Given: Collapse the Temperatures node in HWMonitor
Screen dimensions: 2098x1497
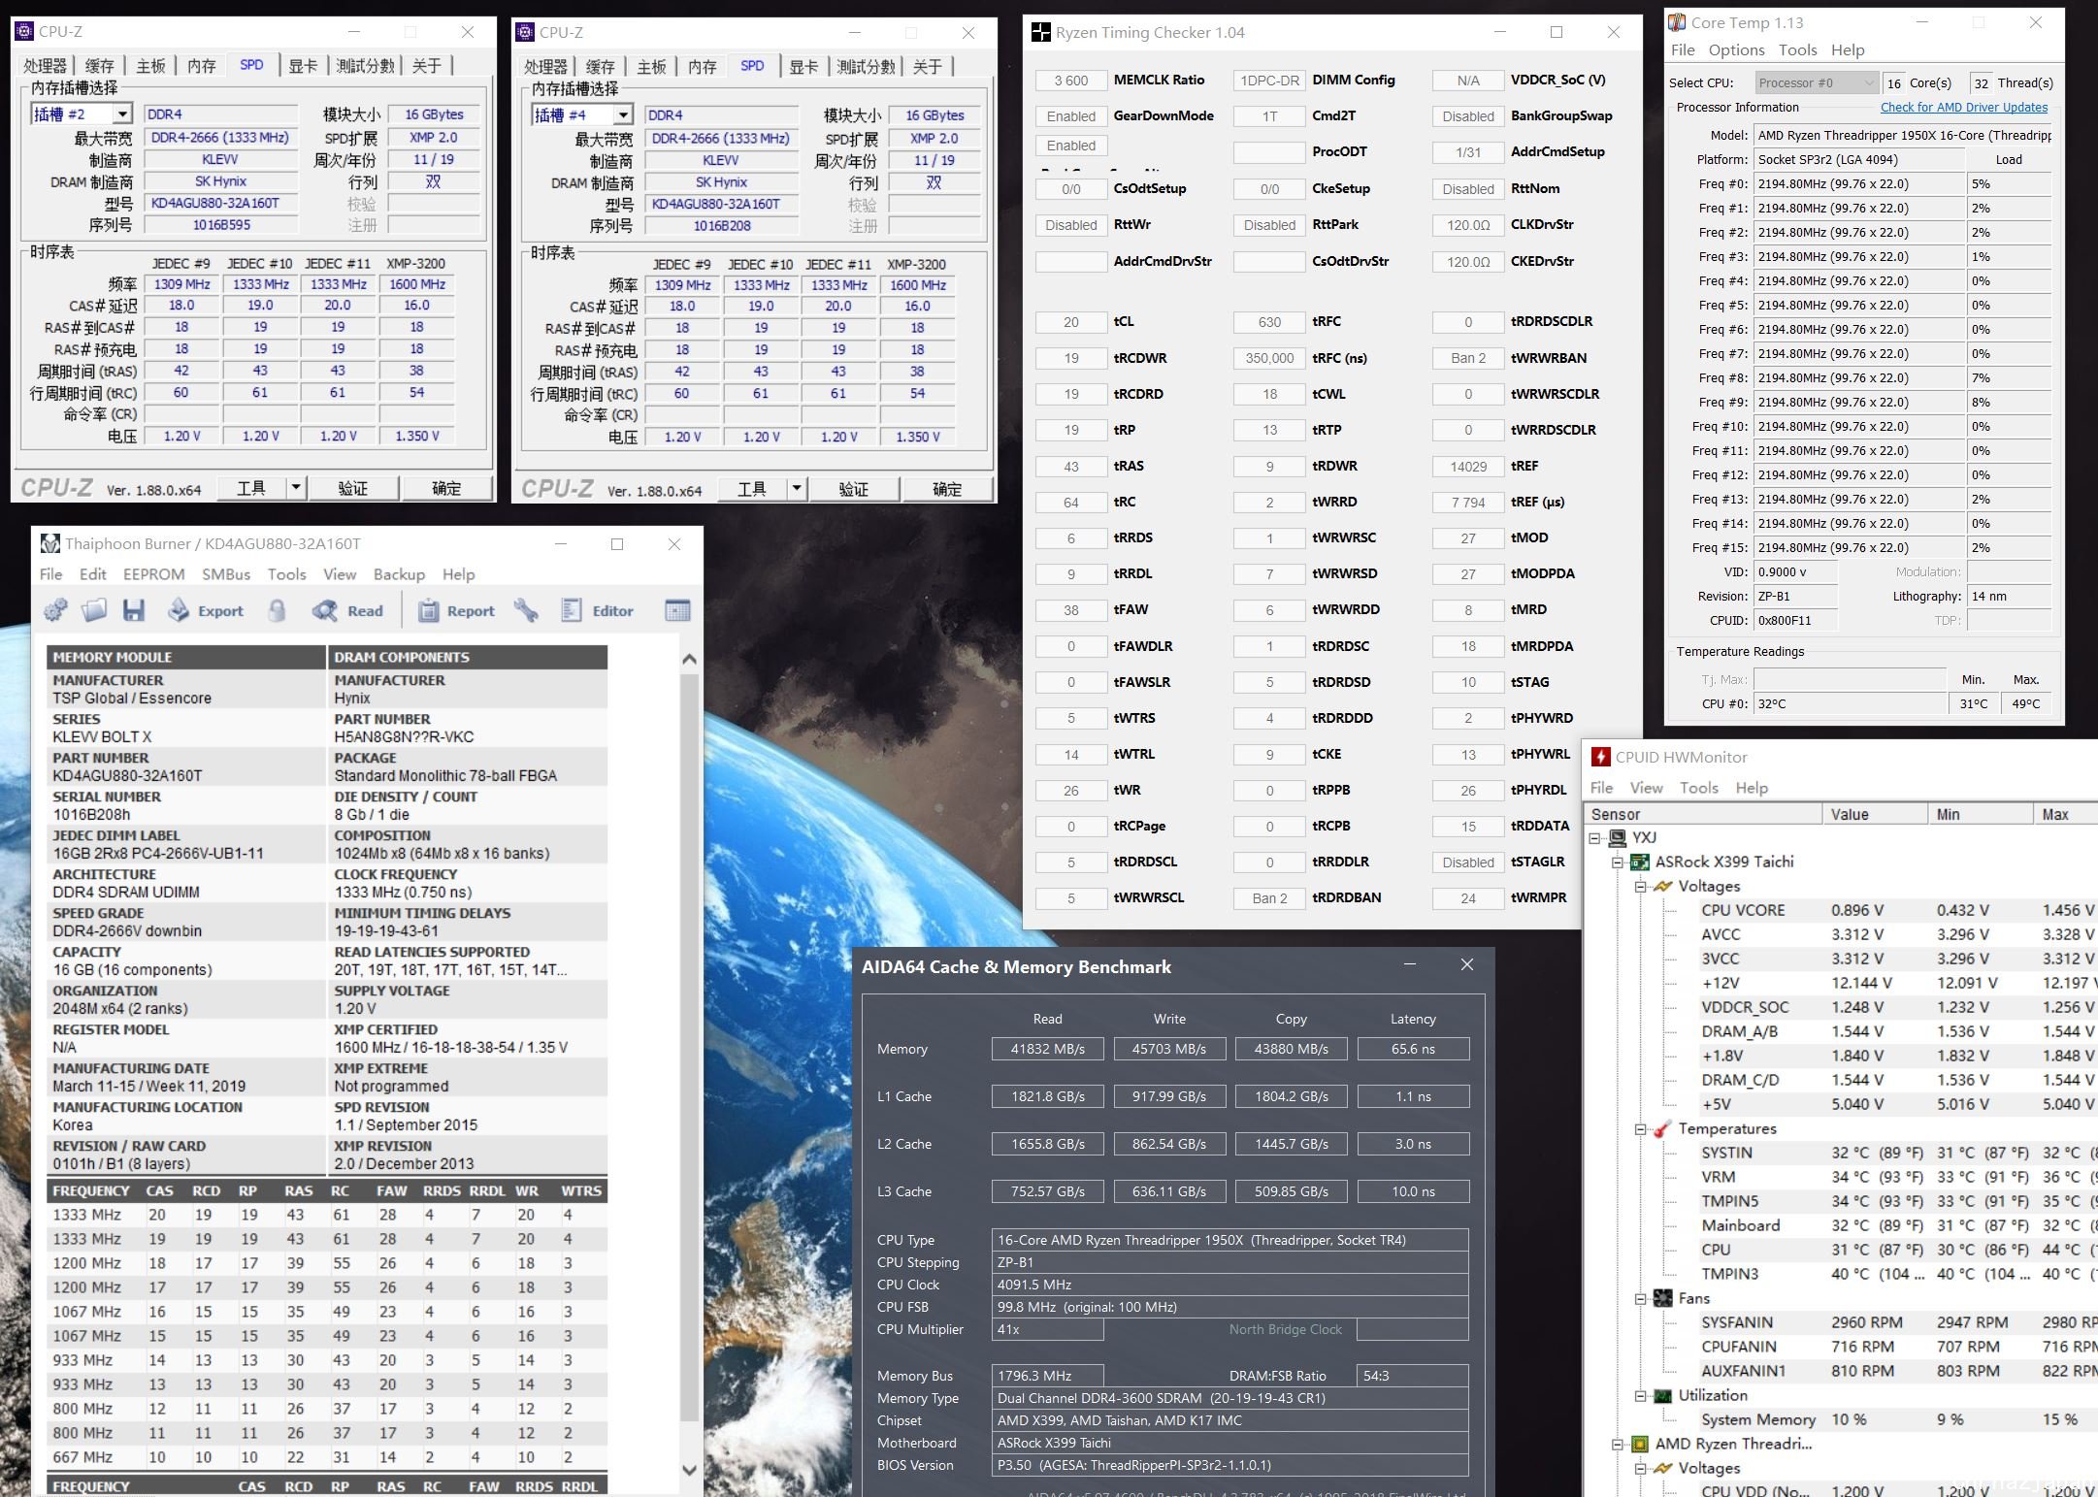Looking at the screenshot, I should pos(1640,1128).
